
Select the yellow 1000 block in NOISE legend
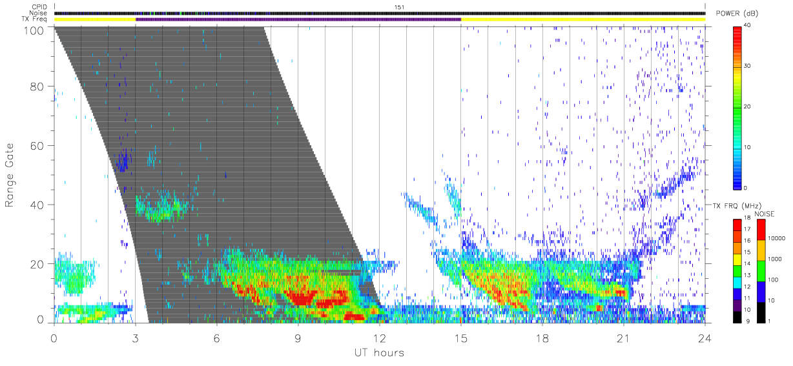[x=761, y=250]
